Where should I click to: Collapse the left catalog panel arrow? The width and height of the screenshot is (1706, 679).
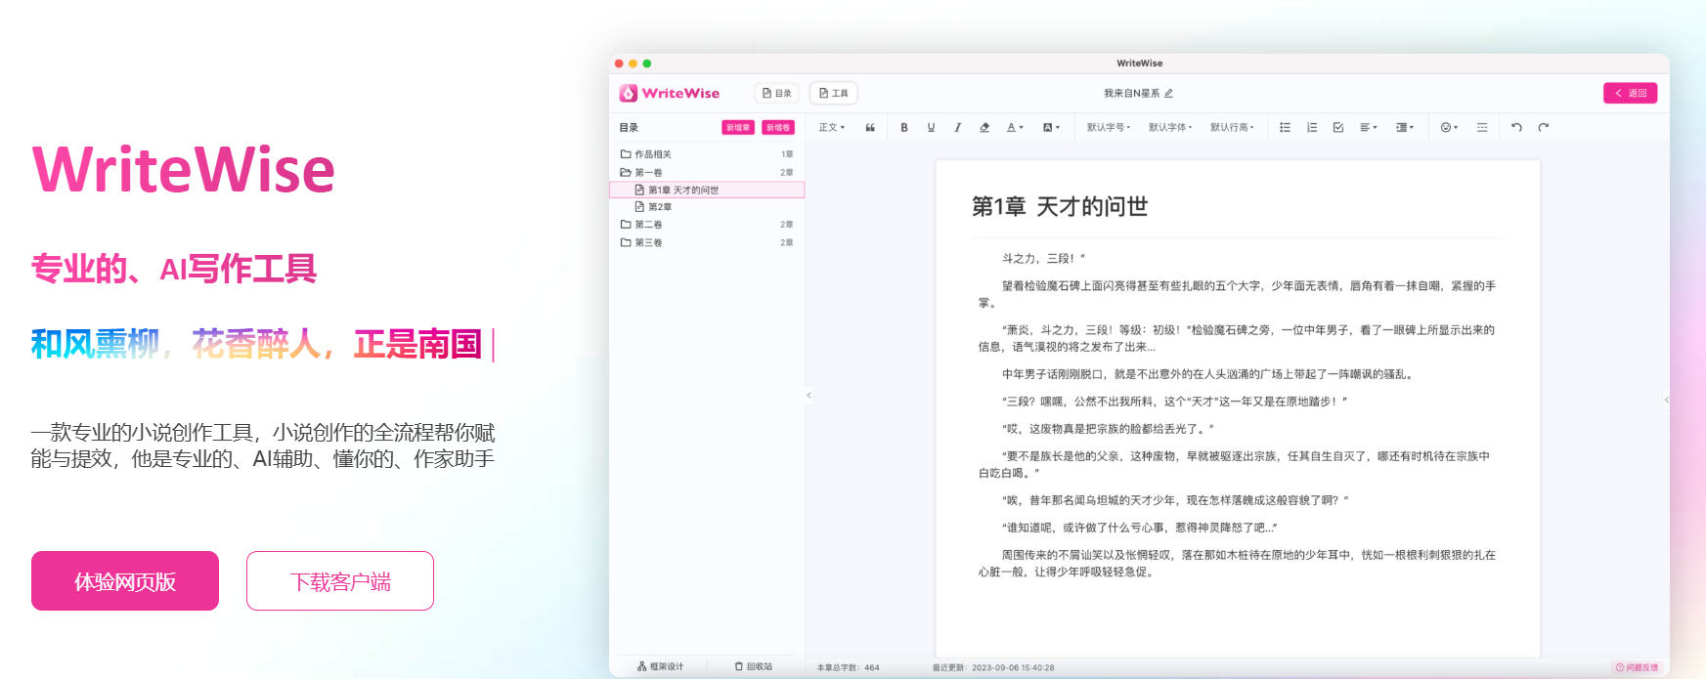coord(809,396)
